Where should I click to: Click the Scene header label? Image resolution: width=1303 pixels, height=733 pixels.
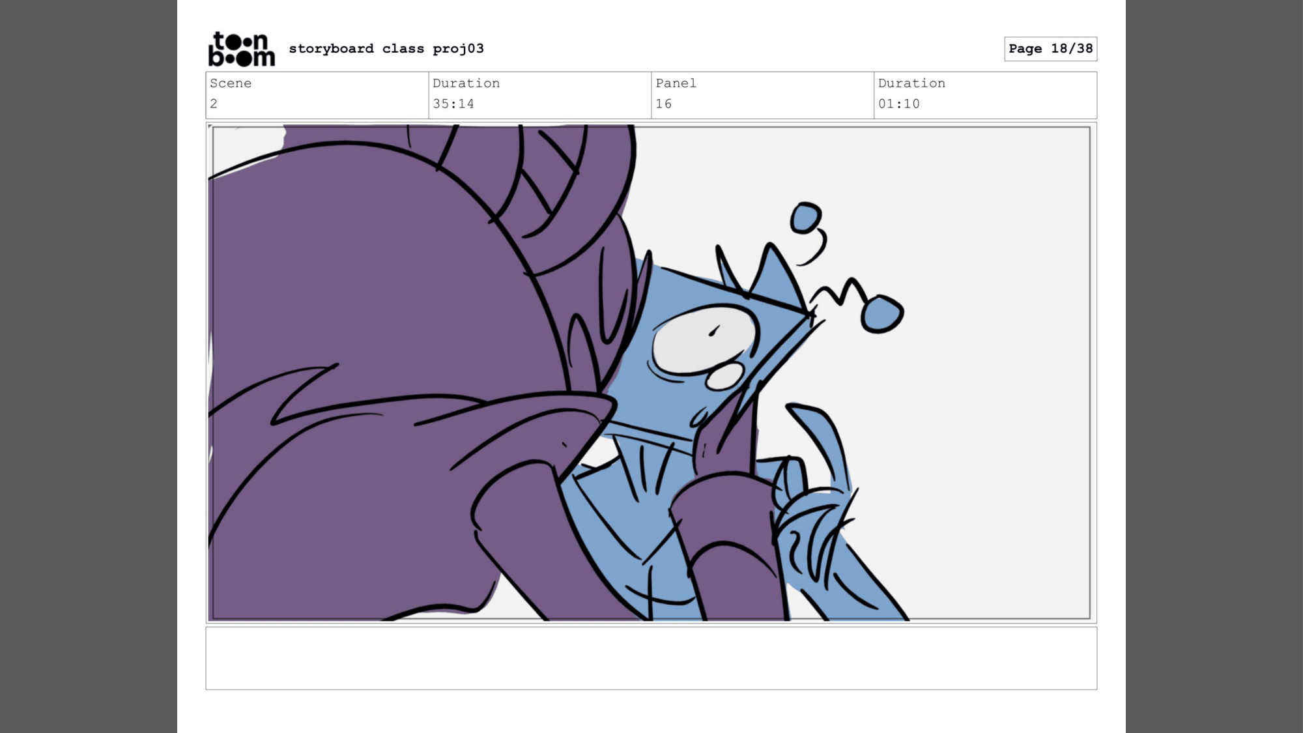[x=231, y=83]
